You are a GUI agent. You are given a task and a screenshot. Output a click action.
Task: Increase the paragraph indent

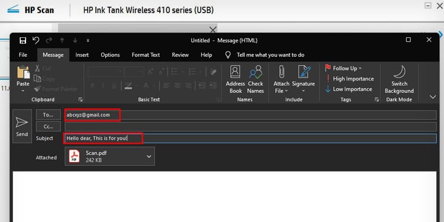pyautogui.click(x=213, y=85)
